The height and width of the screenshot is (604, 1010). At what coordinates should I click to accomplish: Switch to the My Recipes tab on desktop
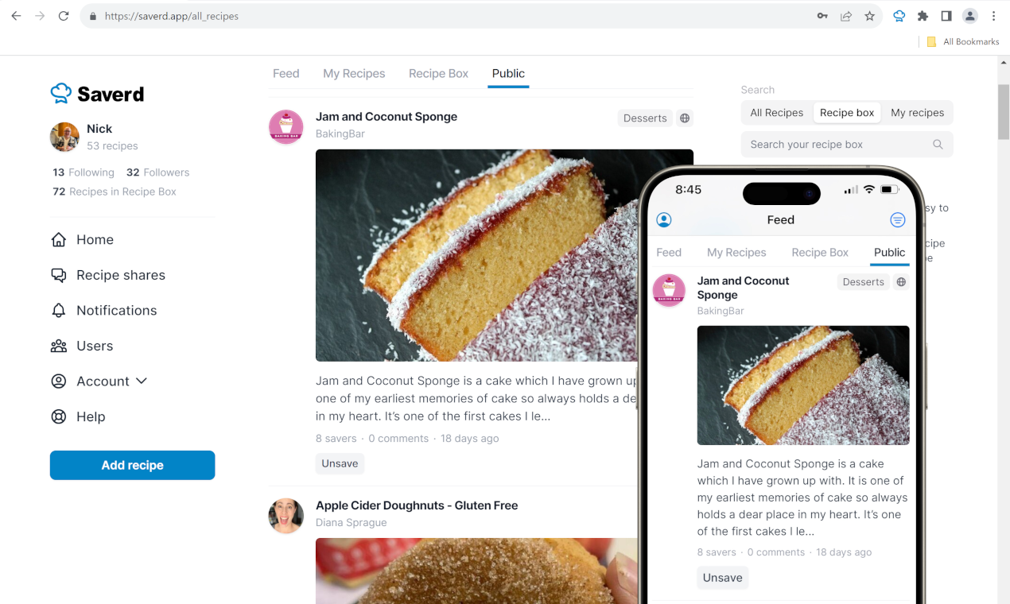354,74
